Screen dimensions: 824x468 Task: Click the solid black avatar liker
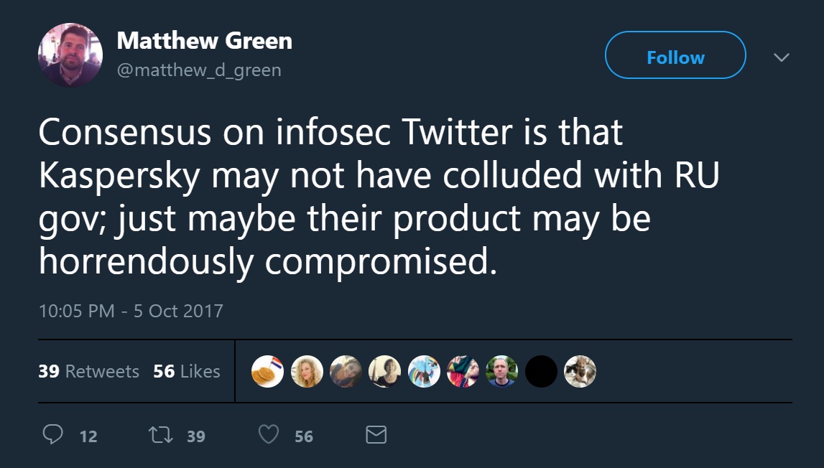click(541, 371)
